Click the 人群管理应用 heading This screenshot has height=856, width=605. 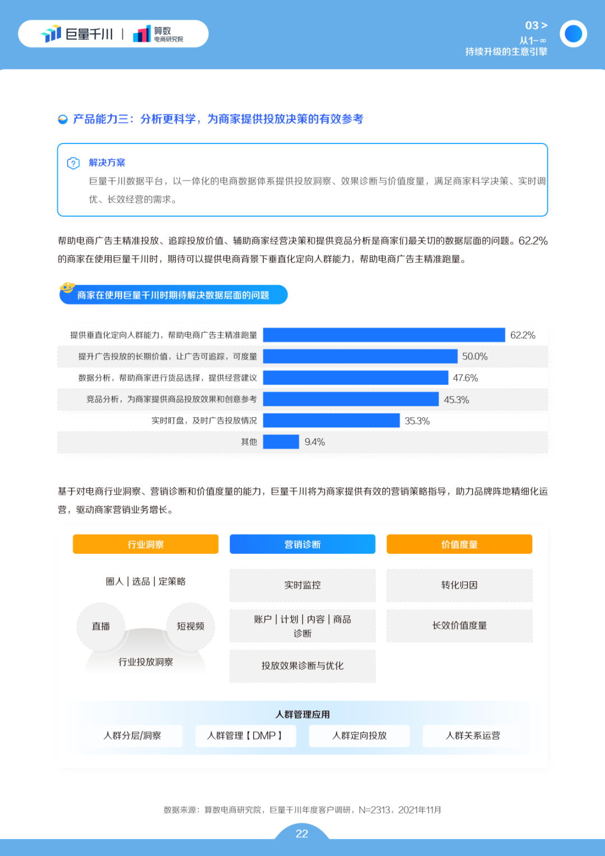click(x=302, y=714)
